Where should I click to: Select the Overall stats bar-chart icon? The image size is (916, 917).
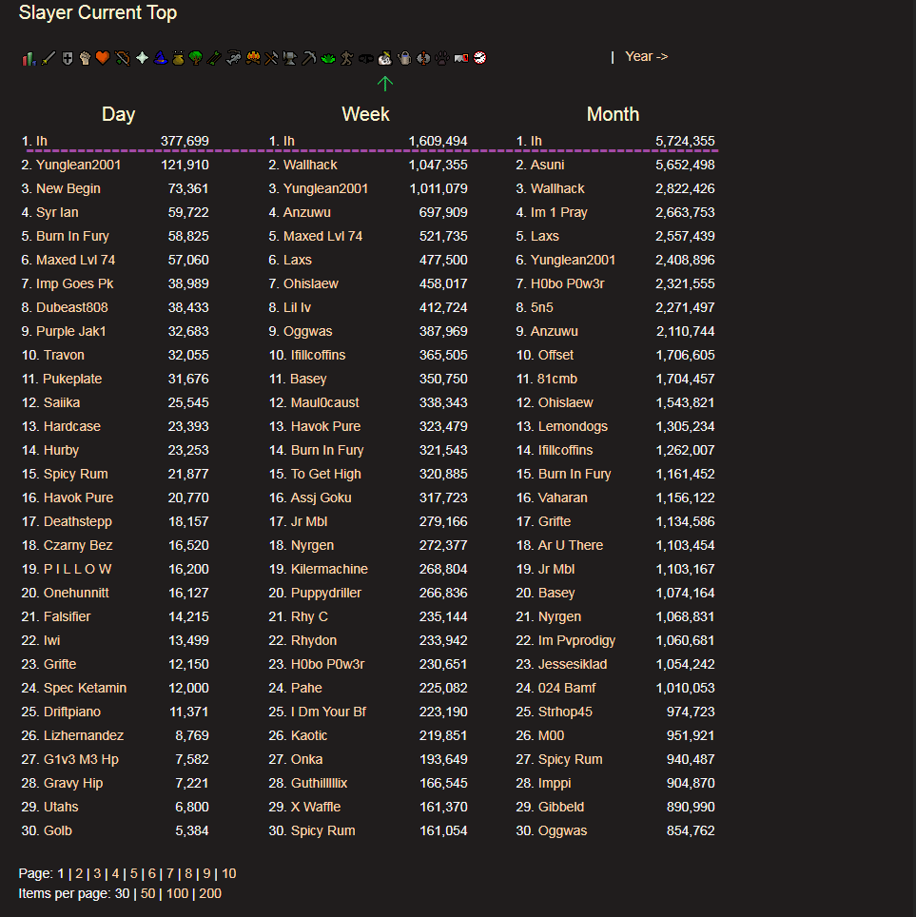tap(29, 57)
